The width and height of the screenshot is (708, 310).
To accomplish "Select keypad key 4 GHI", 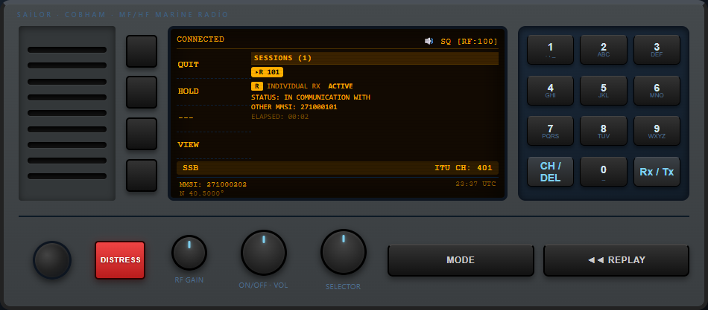I will (550, 91).
